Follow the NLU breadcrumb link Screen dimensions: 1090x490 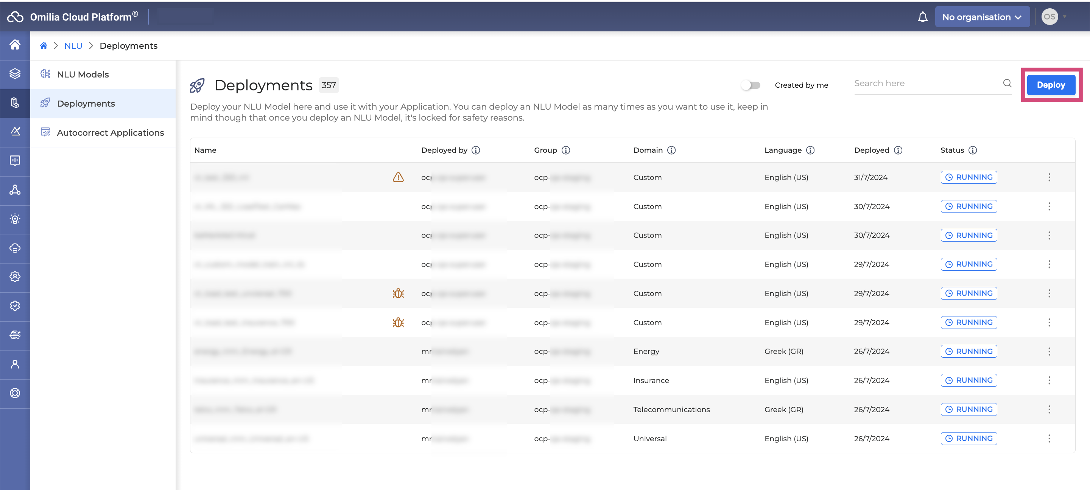[x=73, y=46]
